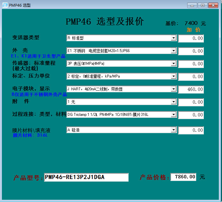Select the 产品价格 field showing 7860.00
Viewport: 222px width, 202px height.
click(183, 177)
